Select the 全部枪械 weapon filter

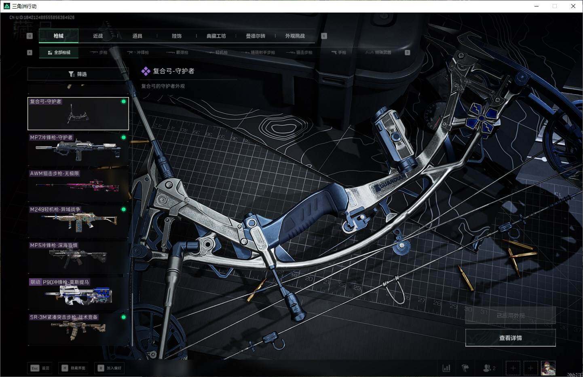pyautogui.click(x=59, y=53)
